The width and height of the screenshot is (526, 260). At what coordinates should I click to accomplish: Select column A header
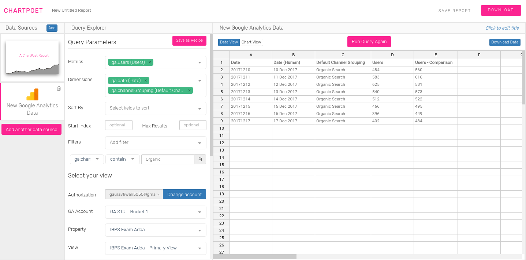[x=251, y=55]
